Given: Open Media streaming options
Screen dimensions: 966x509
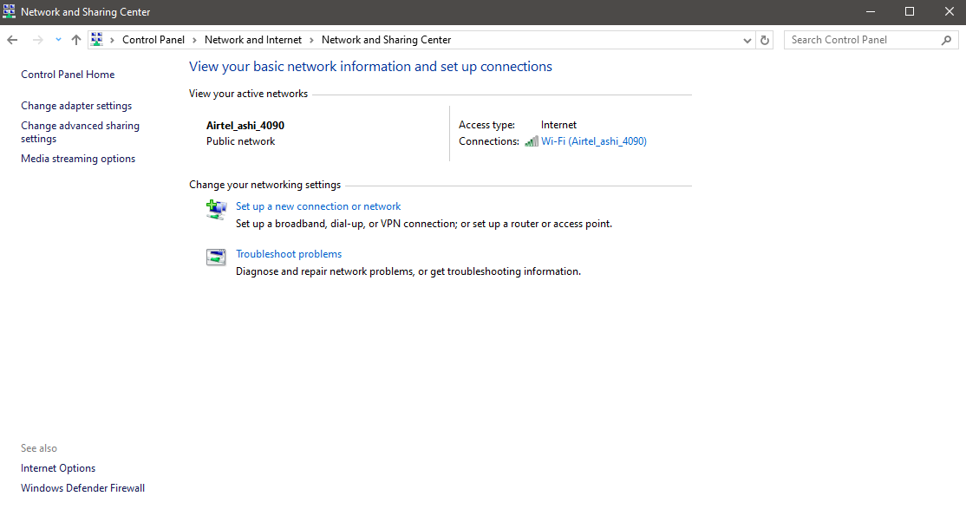Looking at the screenshot, I should (78, 159).
